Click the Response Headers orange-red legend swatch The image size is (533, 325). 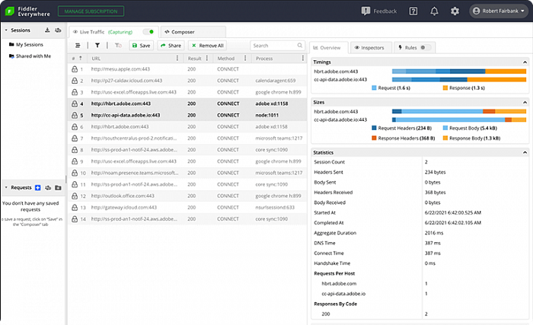tap(375, 139)
